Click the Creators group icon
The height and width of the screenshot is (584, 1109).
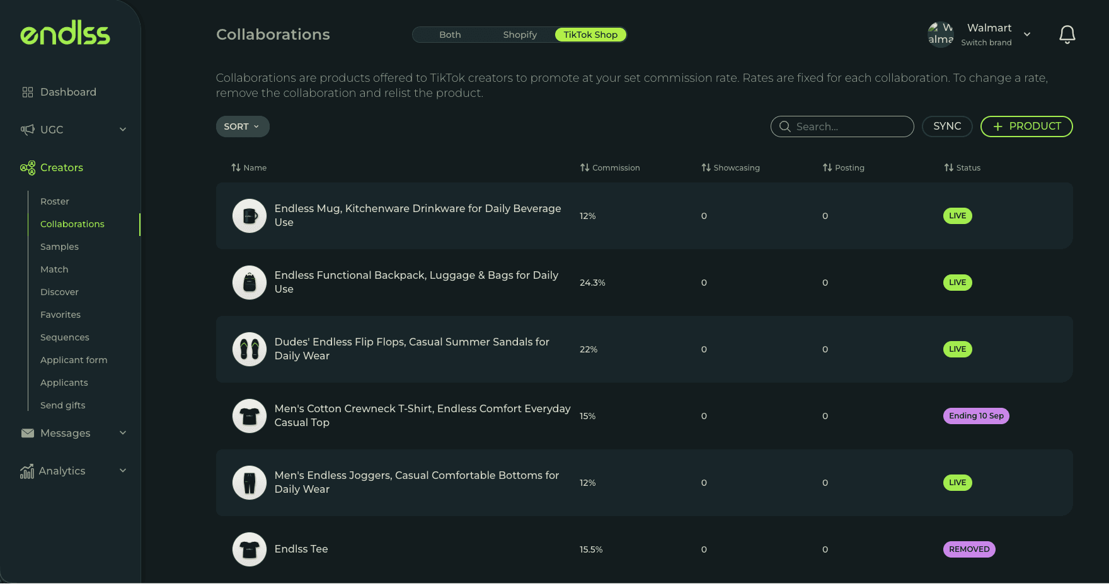tap(28, 167)
